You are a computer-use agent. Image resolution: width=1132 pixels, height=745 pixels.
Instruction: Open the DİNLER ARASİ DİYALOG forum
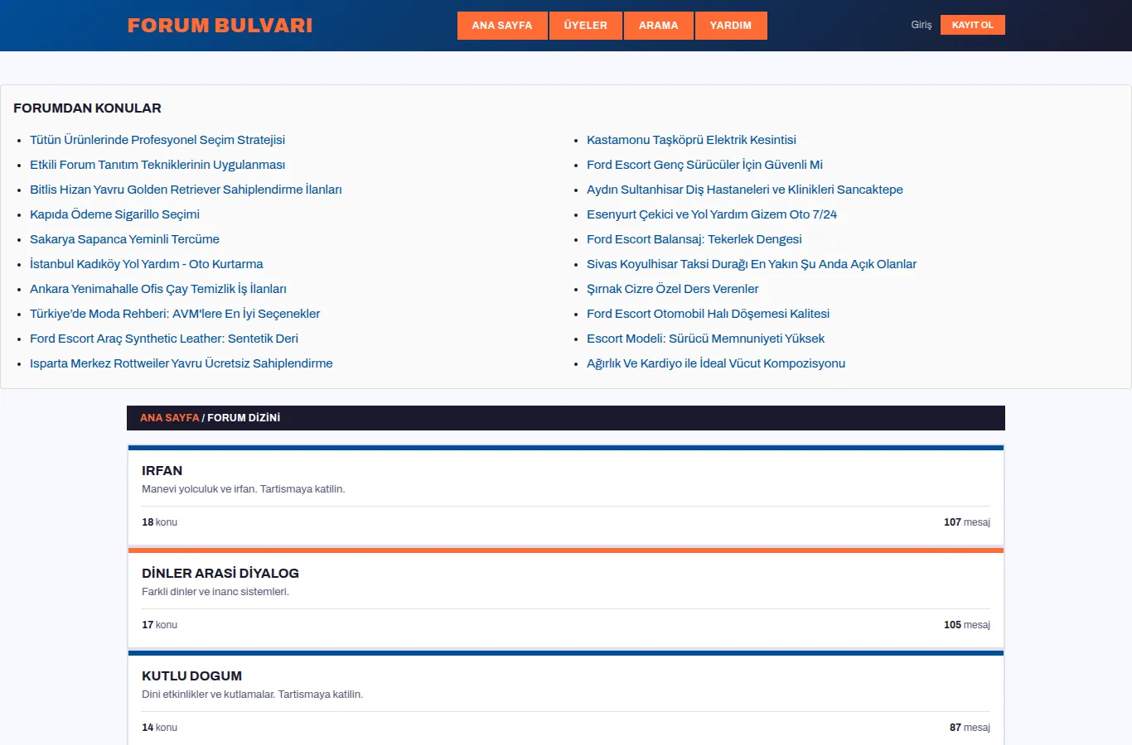click(220, 574)
